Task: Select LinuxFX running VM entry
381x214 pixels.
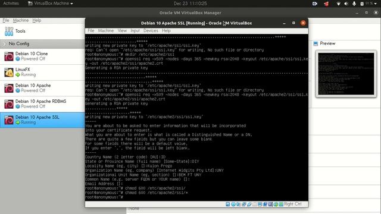Action: point(42,73)
